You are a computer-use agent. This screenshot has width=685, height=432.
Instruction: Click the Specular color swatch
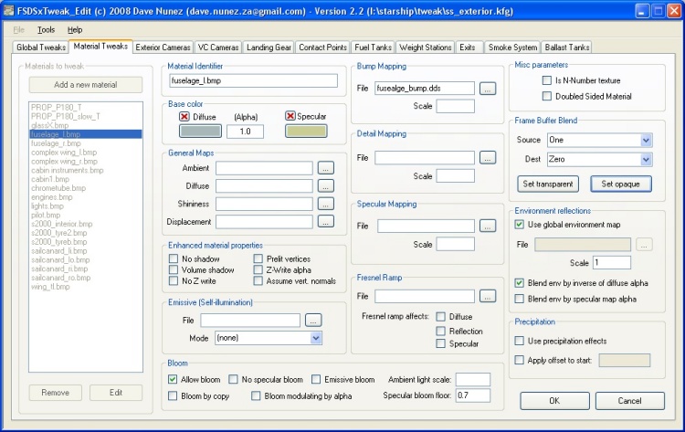307,132
